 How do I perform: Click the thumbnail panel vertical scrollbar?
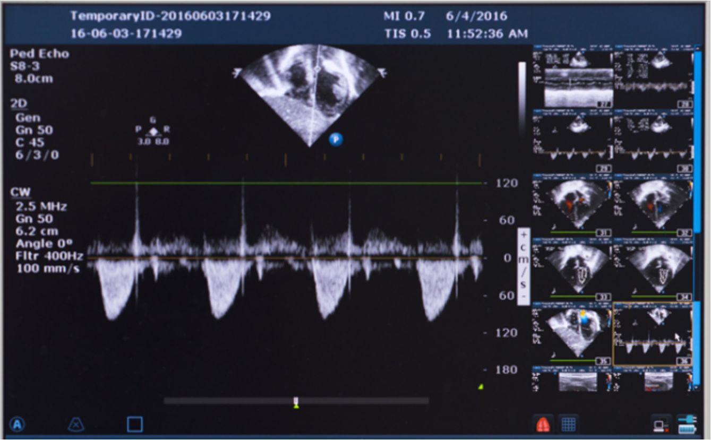(698, 219)
